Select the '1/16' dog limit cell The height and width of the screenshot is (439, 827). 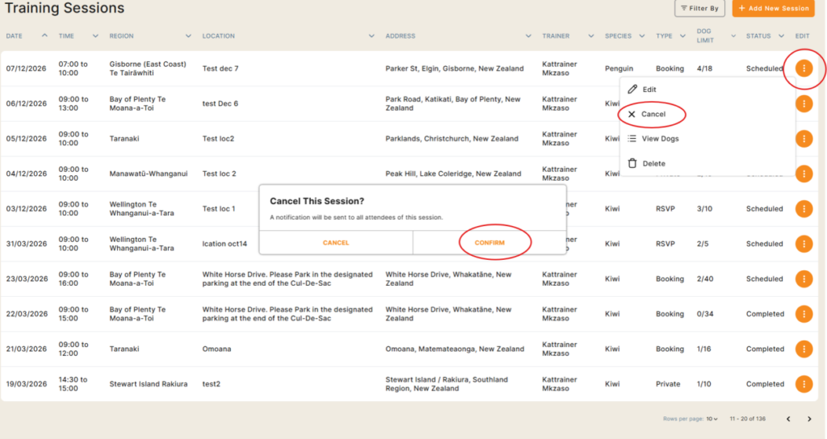(x=703, y=349)
